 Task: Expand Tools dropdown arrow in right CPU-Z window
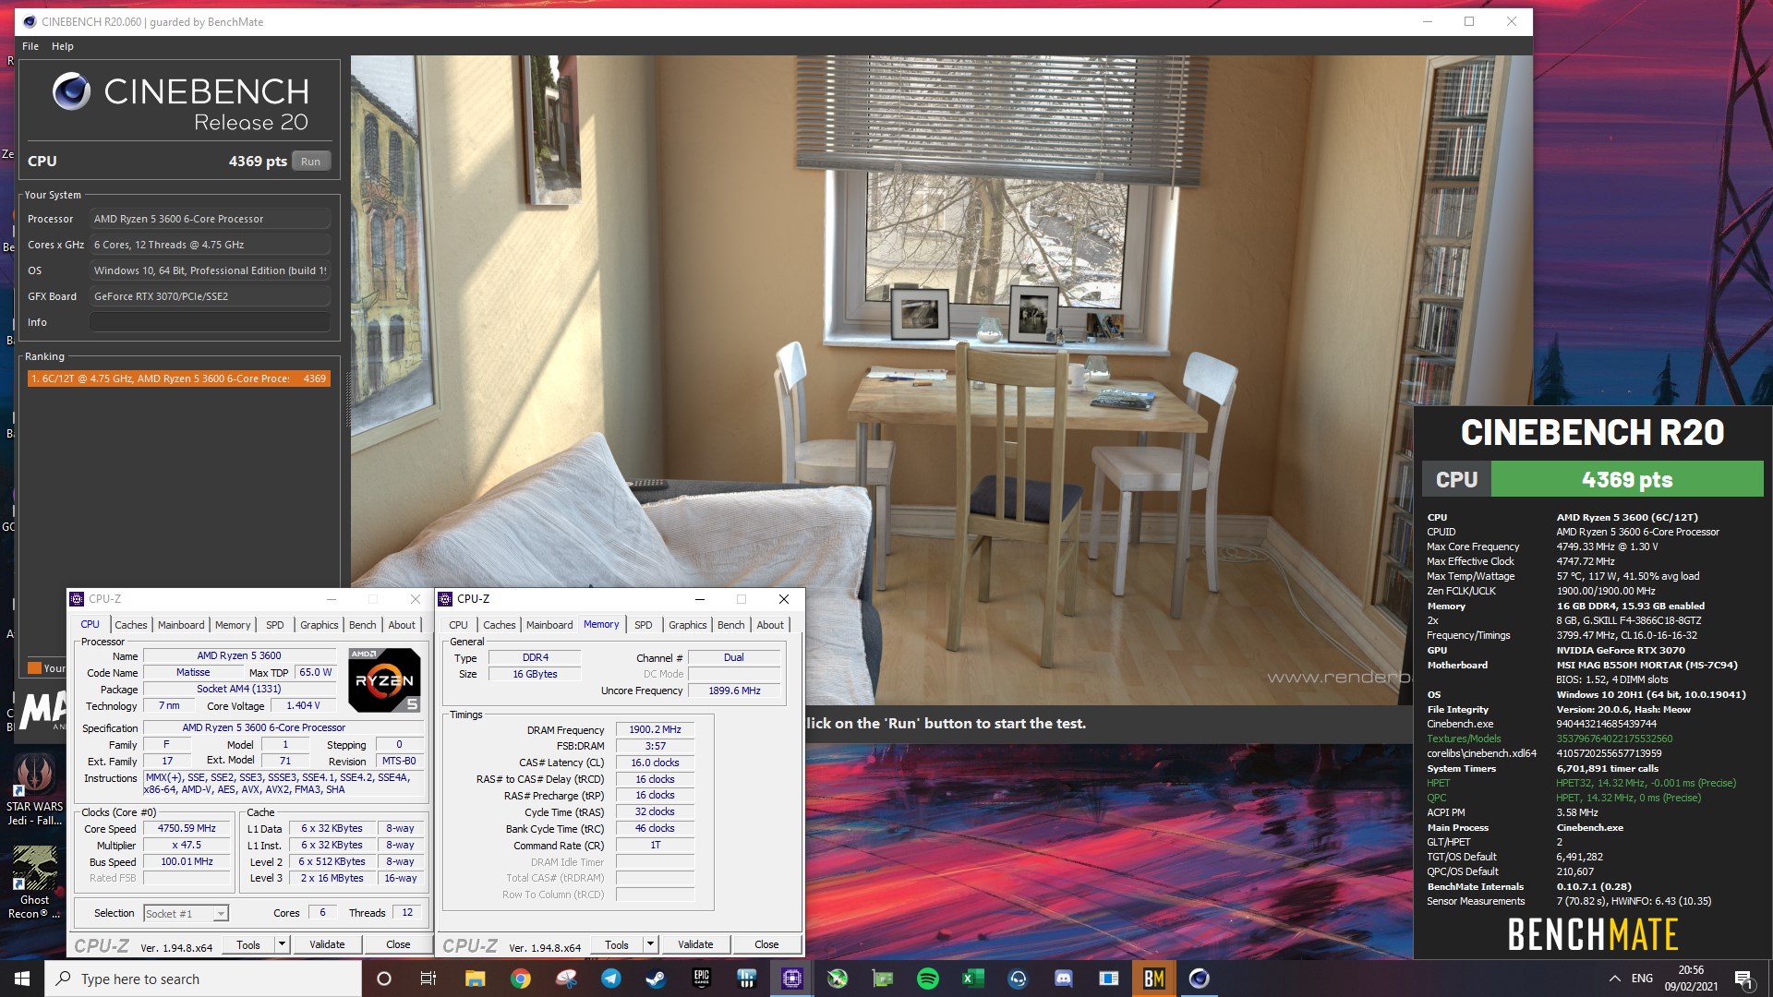click(650, 944)
